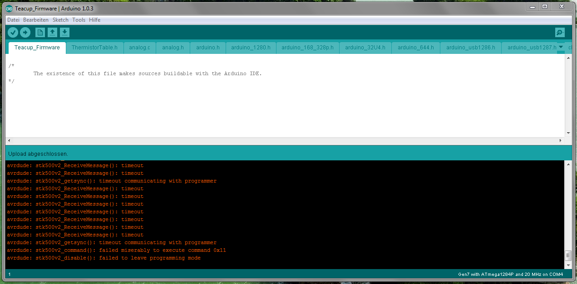Click the Verify (checkmark) button

tap(13, 32)
